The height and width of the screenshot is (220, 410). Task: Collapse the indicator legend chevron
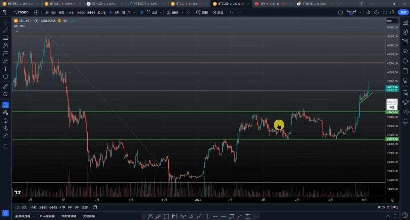coord(17,31)
